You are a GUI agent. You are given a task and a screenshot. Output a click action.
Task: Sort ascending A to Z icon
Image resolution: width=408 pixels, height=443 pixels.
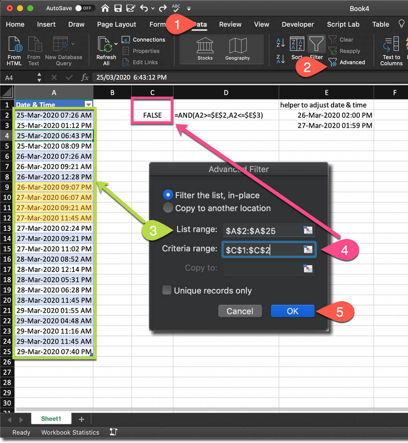pyautogui.click(x=281, y=43)
